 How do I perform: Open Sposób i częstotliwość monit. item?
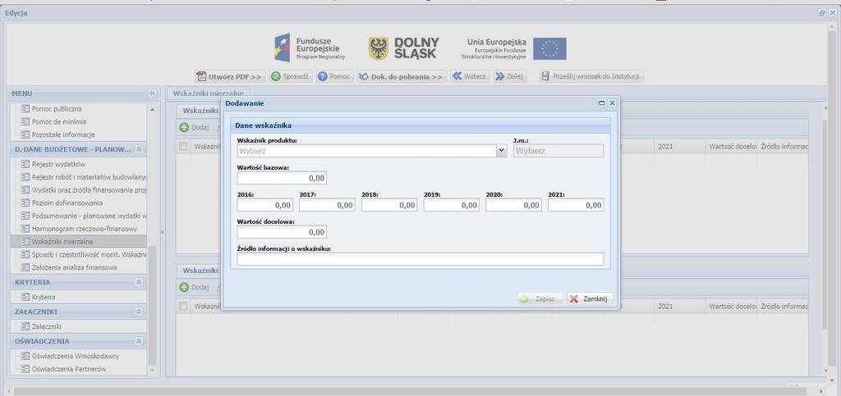83,254
